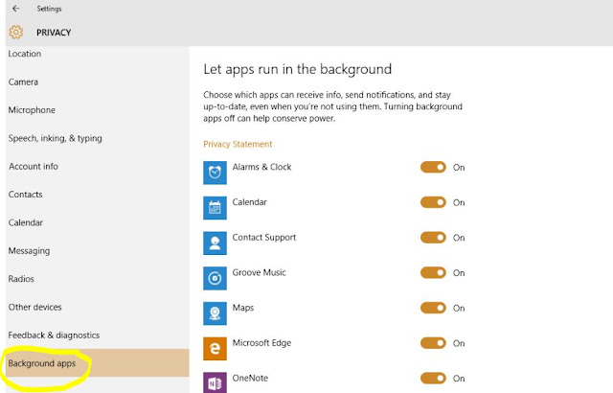Switch off Contact Support toggle
This screenshot has width=613, height=393.
(x=433, y=238)
